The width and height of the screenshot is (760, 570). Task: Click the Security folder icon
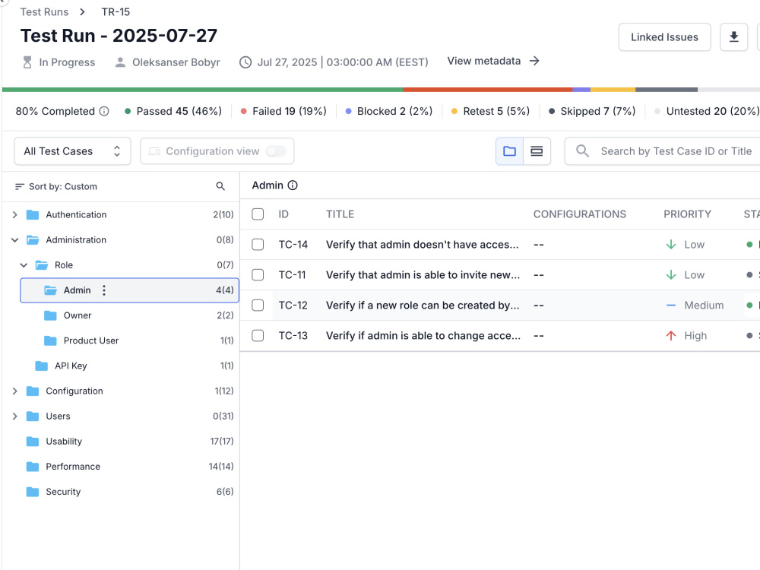click(x=33, y=492)
